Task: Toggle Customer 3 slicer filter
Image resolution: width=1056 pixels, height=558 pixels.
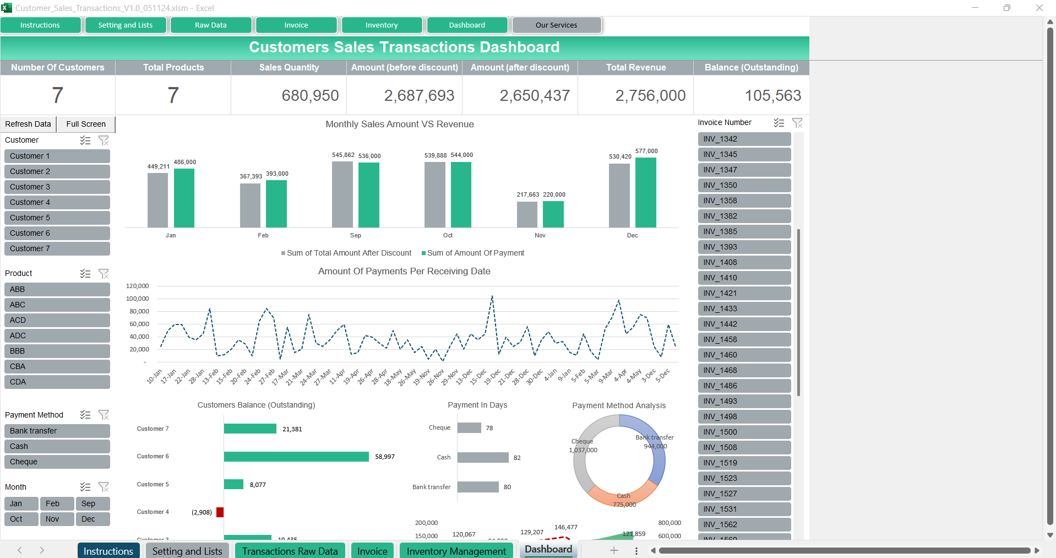Action: [57, 187]
